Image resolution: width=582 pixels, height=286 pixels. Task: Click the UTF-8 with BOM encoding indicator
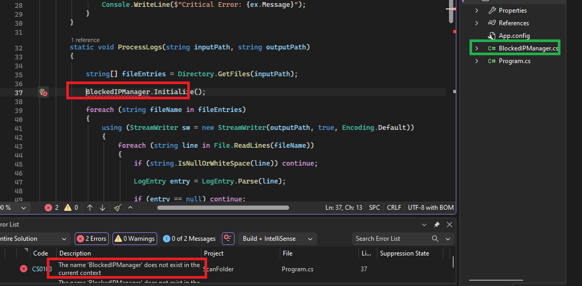431,208
